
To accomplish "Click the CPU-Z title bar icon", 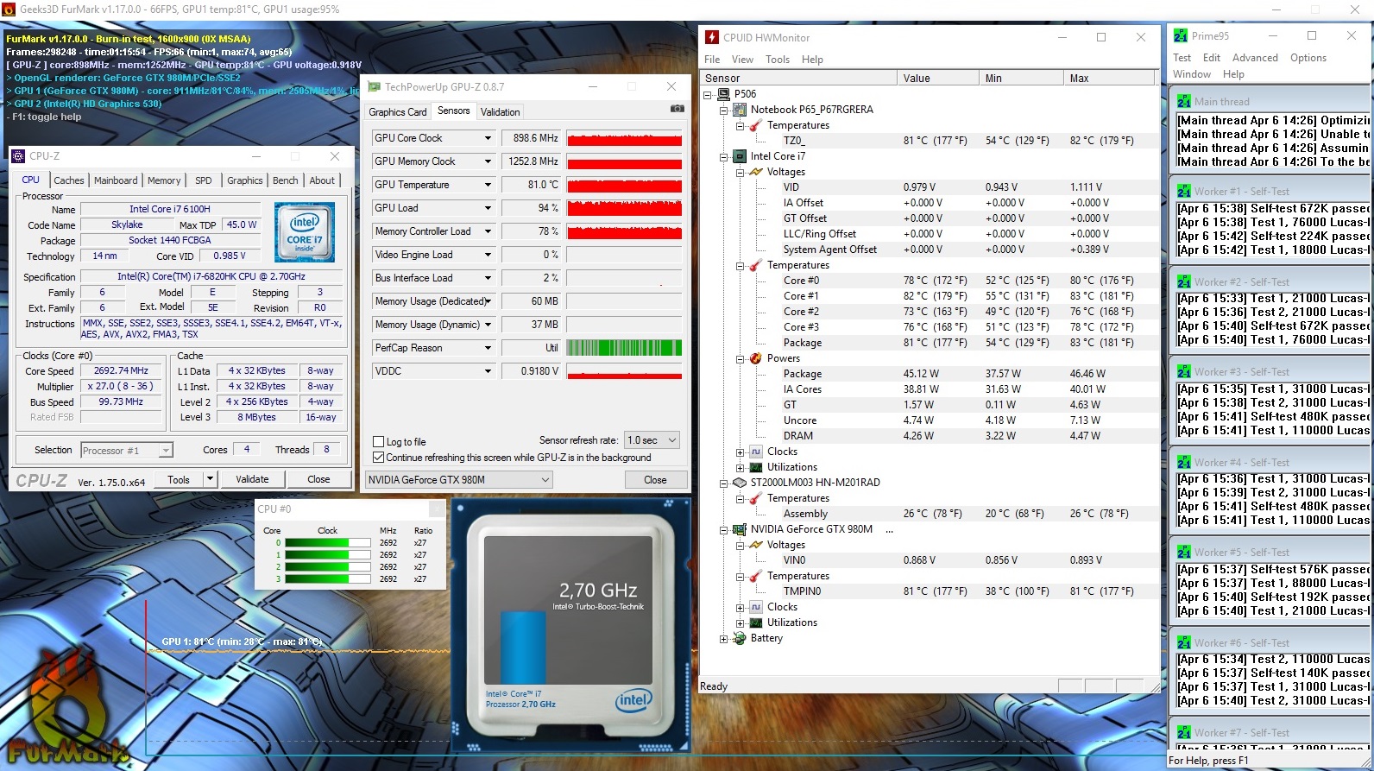I will pyautogui.click(x=18, y=155).
